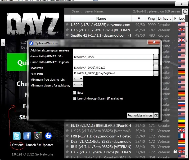Open the Twitter icon link

pos(17,136)
